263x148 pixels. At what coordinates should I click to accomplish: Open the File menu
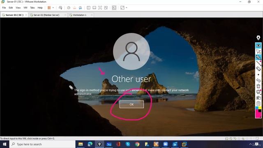(x=4, y=8)
